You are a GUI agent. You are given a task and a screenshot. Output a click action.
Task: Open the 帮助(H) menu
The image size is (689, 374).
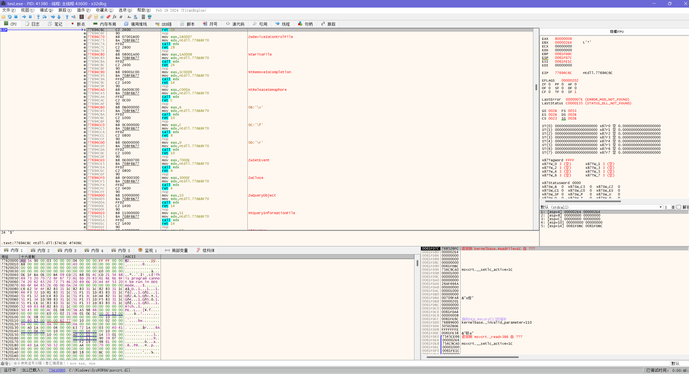pos(144,10)
